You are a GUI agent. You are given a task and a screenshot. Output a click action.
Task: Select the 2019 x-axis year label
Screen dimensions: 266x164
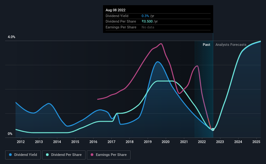coord(148,142)
